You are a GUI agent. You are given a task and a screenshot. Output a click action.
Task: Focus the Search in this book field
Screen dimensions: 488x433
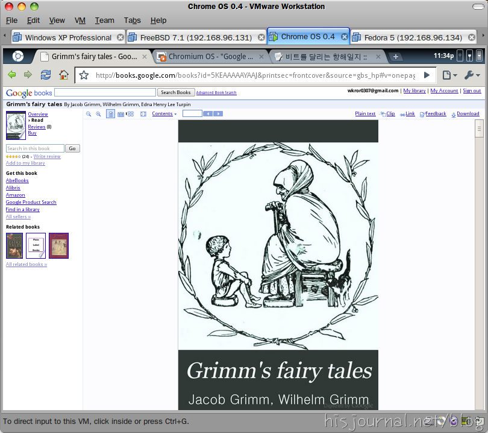35,148
